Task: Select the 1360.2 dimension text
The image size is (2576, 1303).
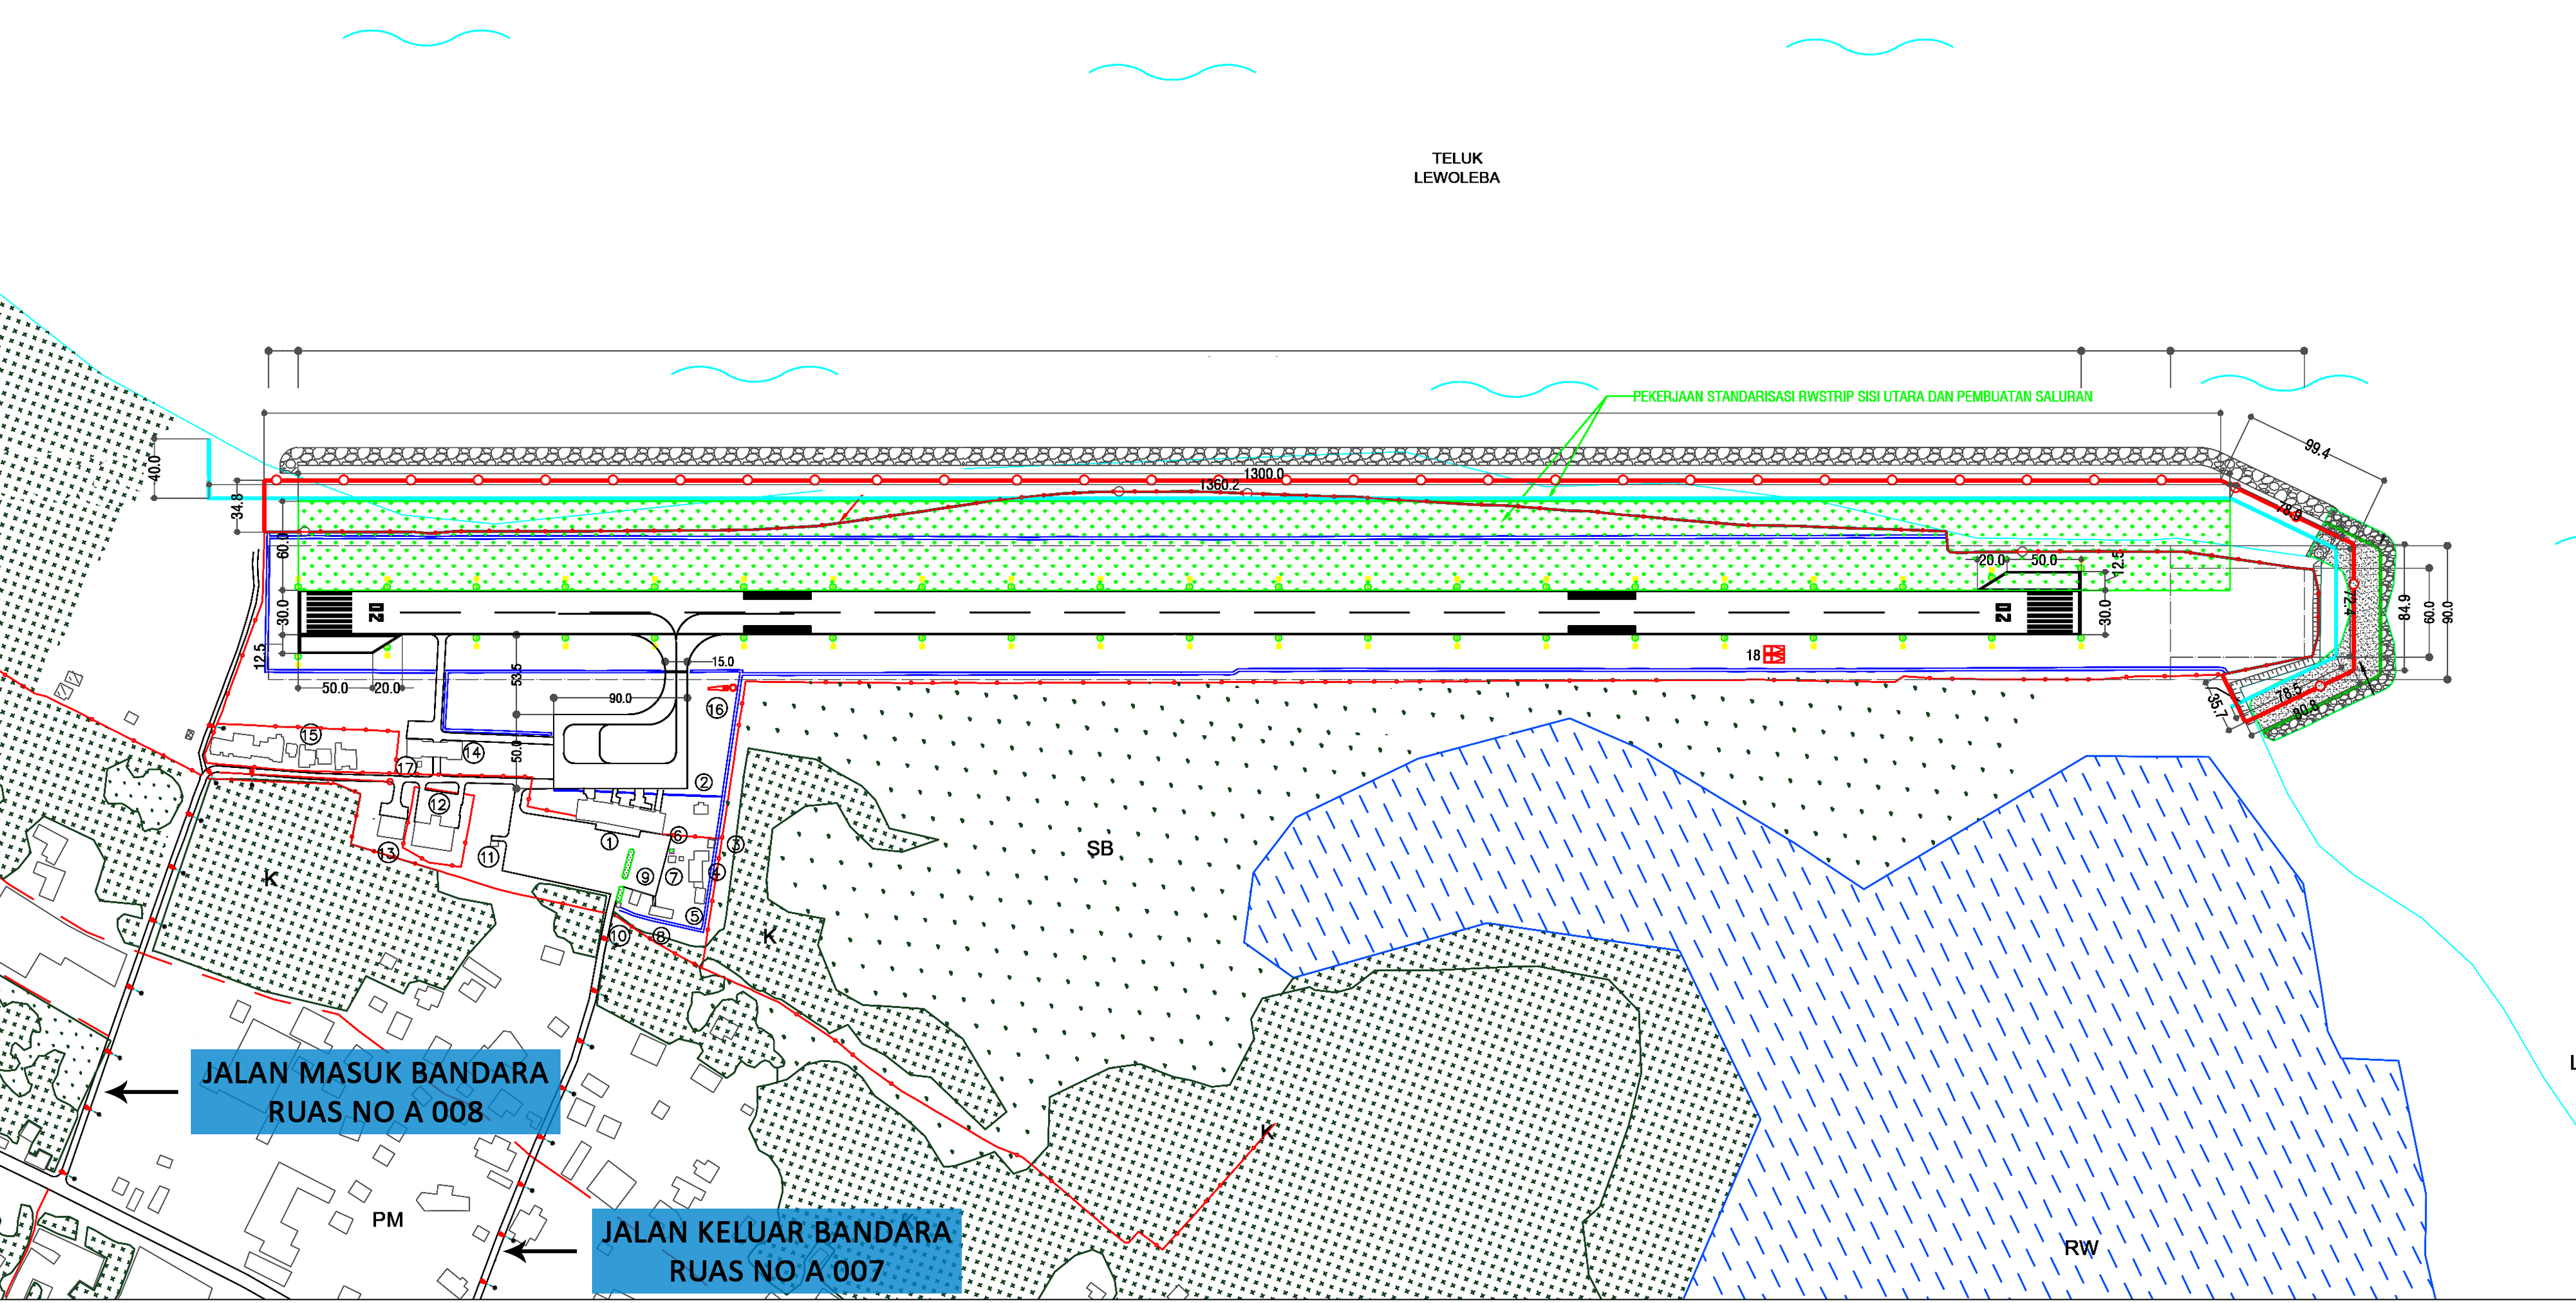Action: tap(1219, 485)
